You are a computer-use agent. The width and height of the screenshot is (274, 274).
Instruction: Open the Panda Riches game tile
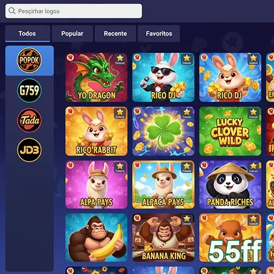click(x=230, y=185)
